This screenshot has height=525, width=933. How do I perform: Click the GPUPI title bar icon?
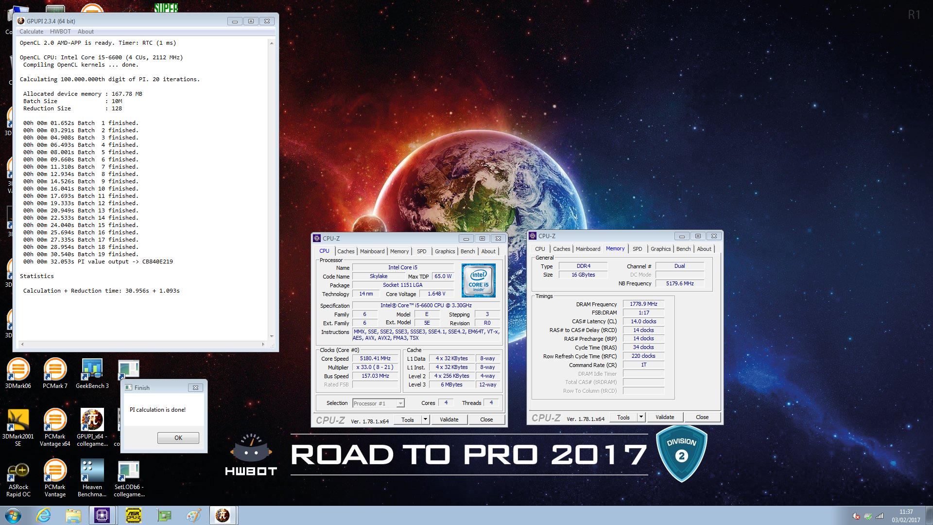pyautogui.click(x=21, y=21)
